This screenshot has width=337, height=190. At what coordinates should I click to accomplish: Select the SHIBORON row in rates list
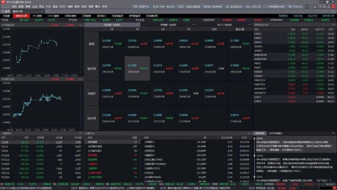260,55
